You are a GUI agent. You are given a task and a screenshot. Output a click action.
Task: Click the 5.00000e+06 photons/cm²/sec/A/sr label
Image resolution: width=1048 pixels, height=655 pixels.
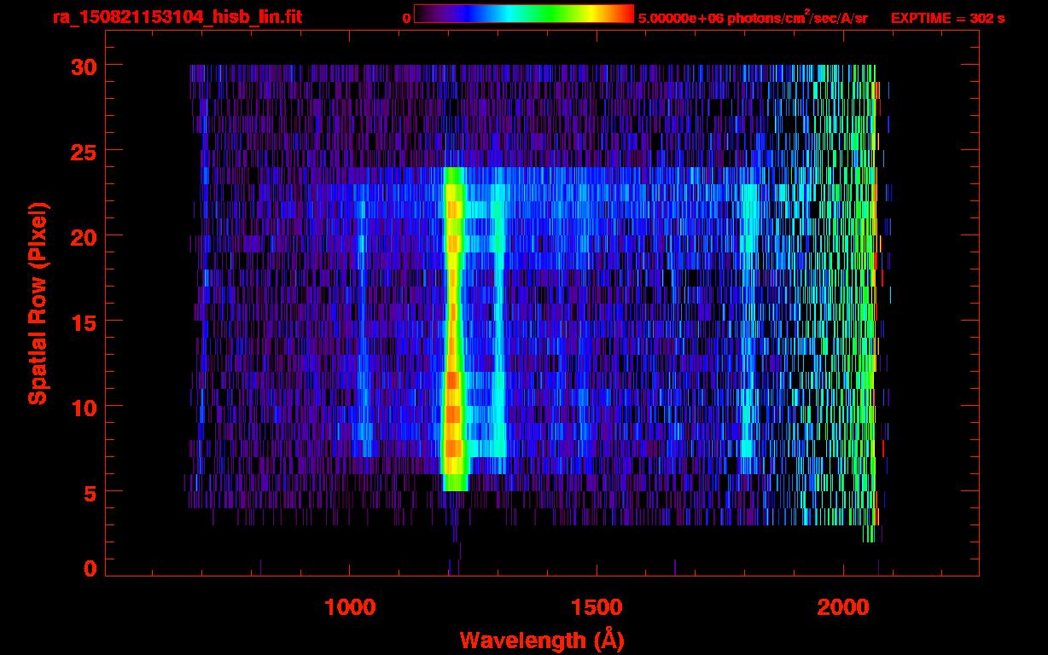[753, 17]
